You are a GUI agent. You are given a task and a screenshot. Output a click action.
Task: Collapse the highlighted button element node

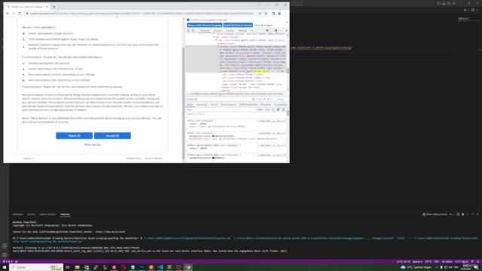218,47
